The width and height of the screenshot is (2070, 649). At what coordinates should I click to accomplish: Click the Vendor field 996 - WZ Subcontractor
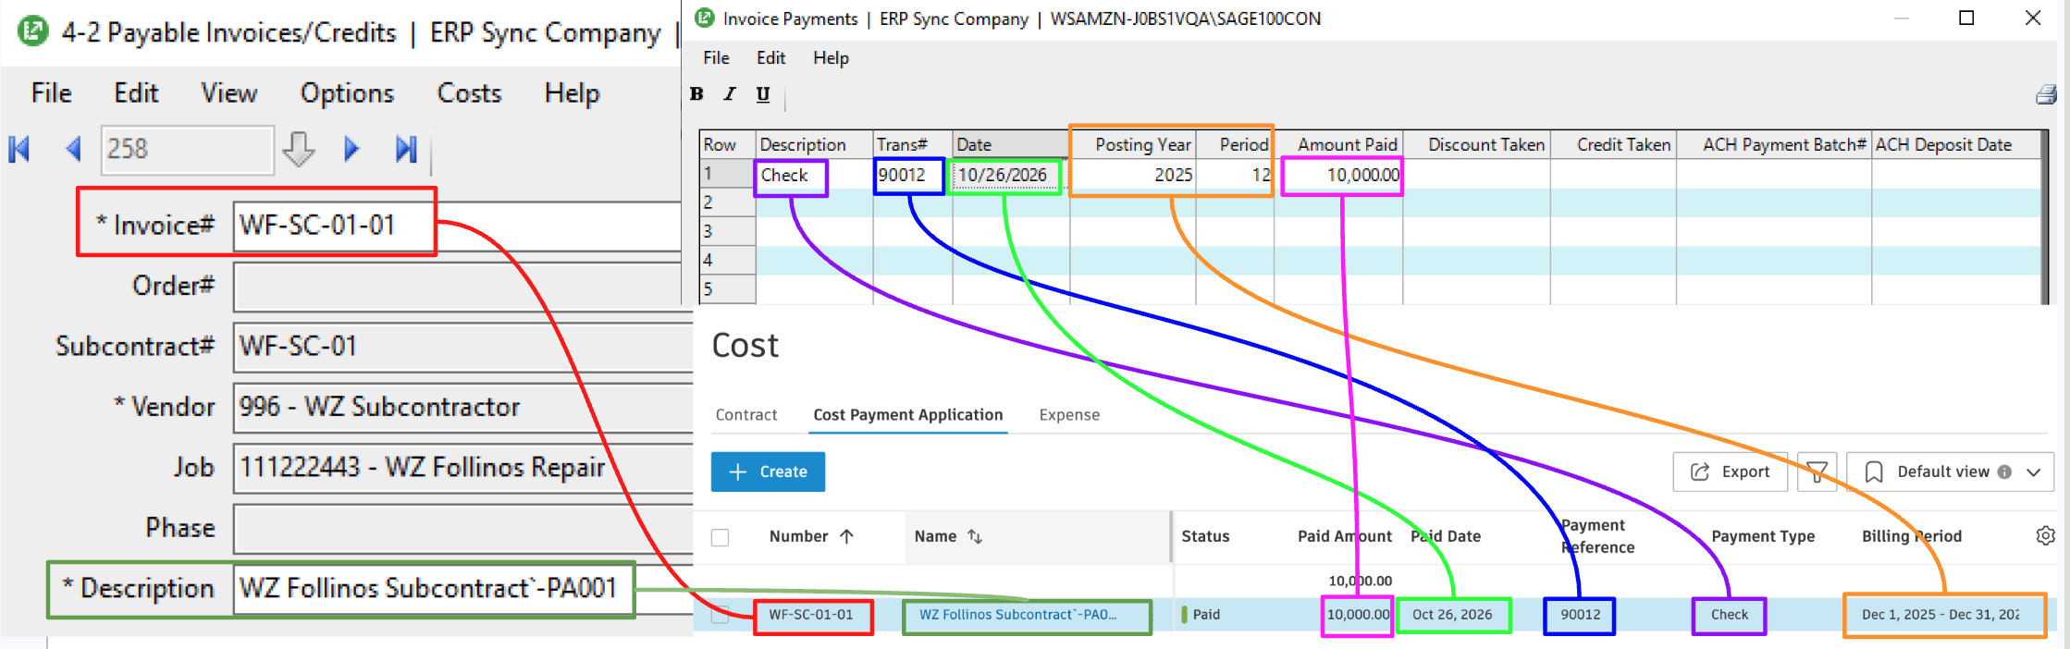pos(462,408)
